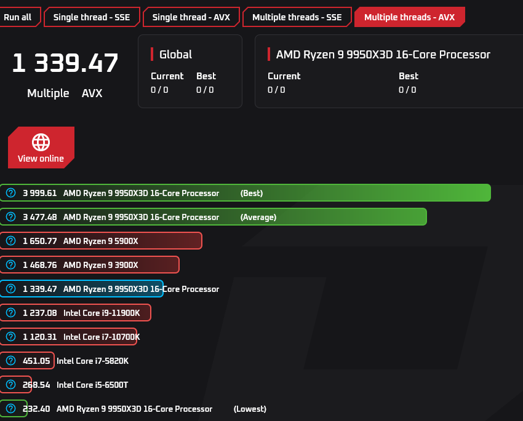
Task: Open the info icon for Intel Core i5-6500T
Action: pyautogui.click(x=10, y=385)
